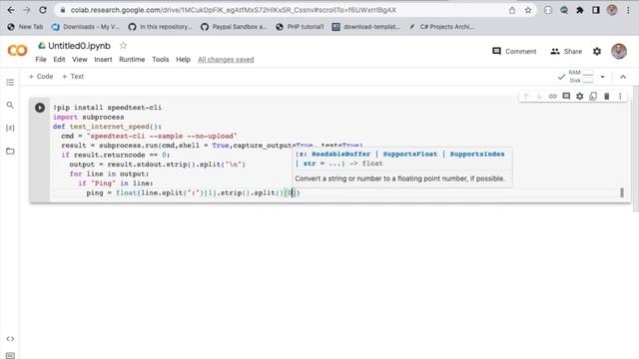
Task: Click the 'if result.returncode == 0:' line
Action: (x=116, y=156)
